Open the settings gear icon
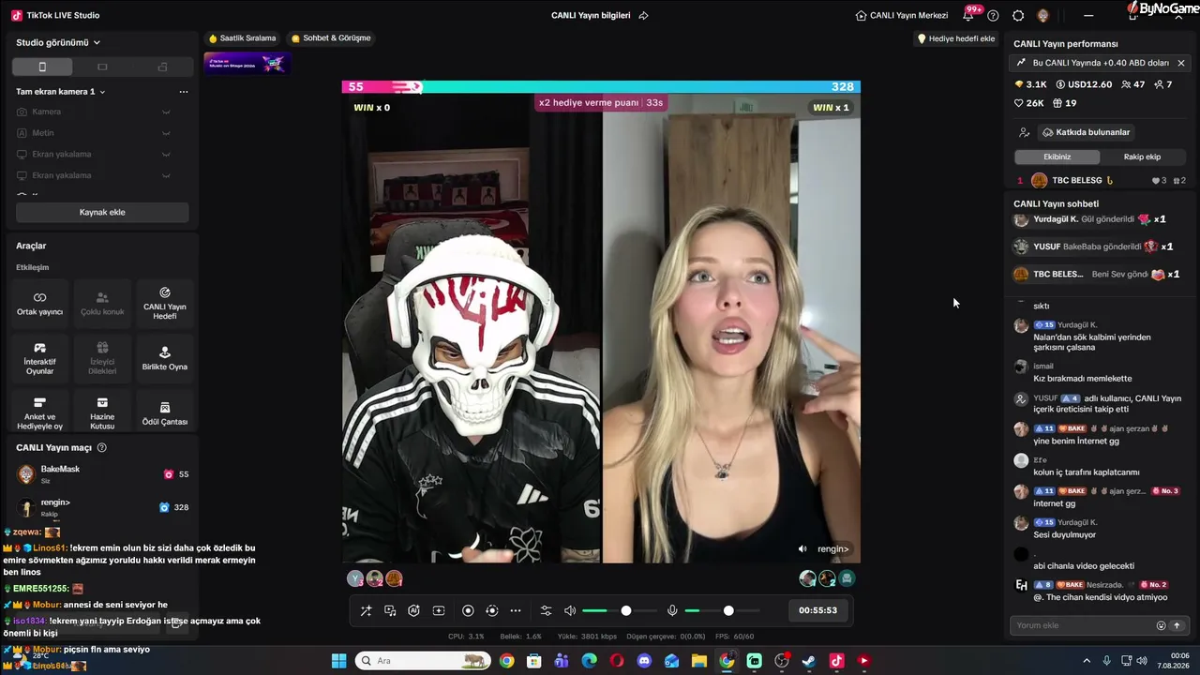 (1018, 15)
